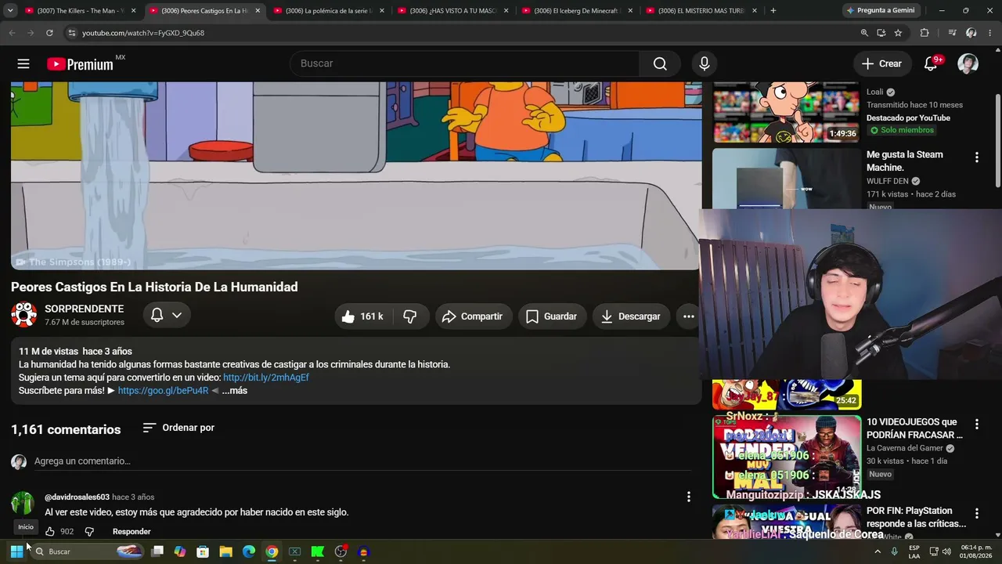This screenshot has width=1002, height=564.
Task: Click the YouTube Buscar search box
Action: [464, 63]
